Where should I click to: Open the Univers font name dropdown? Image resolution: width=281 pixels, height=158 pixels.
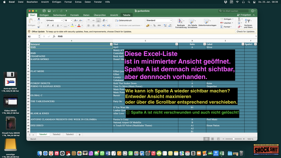click(x=62, y=20)
